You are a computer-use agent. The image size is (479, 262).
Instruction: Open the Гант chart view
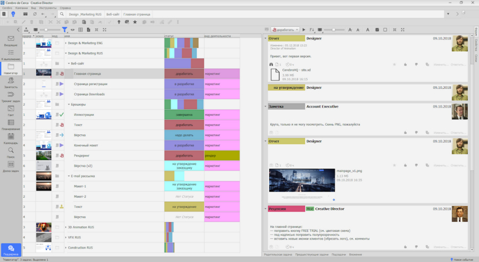pos(11,110)
